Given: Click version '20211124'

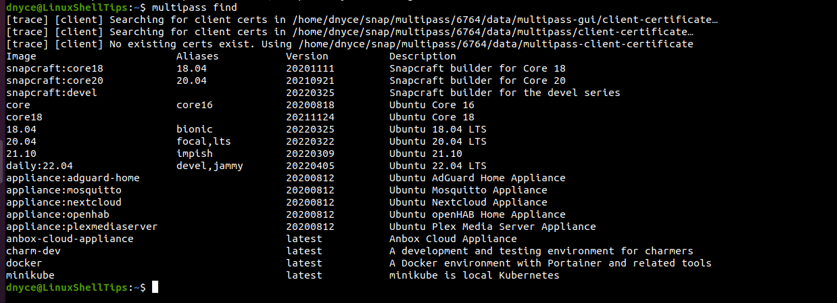Looking at the screenshot, I should pos(310,117).
